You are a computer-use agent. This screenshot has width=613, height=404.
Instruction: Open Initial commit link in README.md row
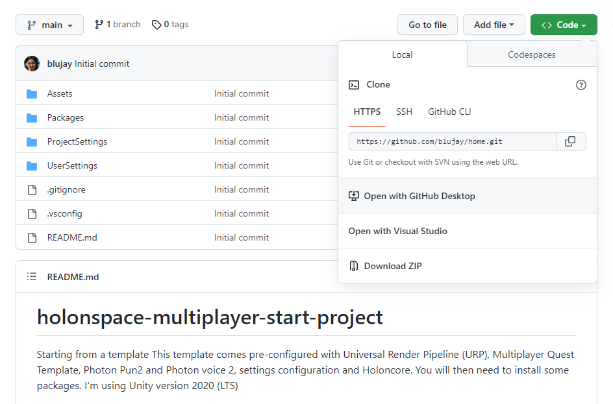(241, 238)
